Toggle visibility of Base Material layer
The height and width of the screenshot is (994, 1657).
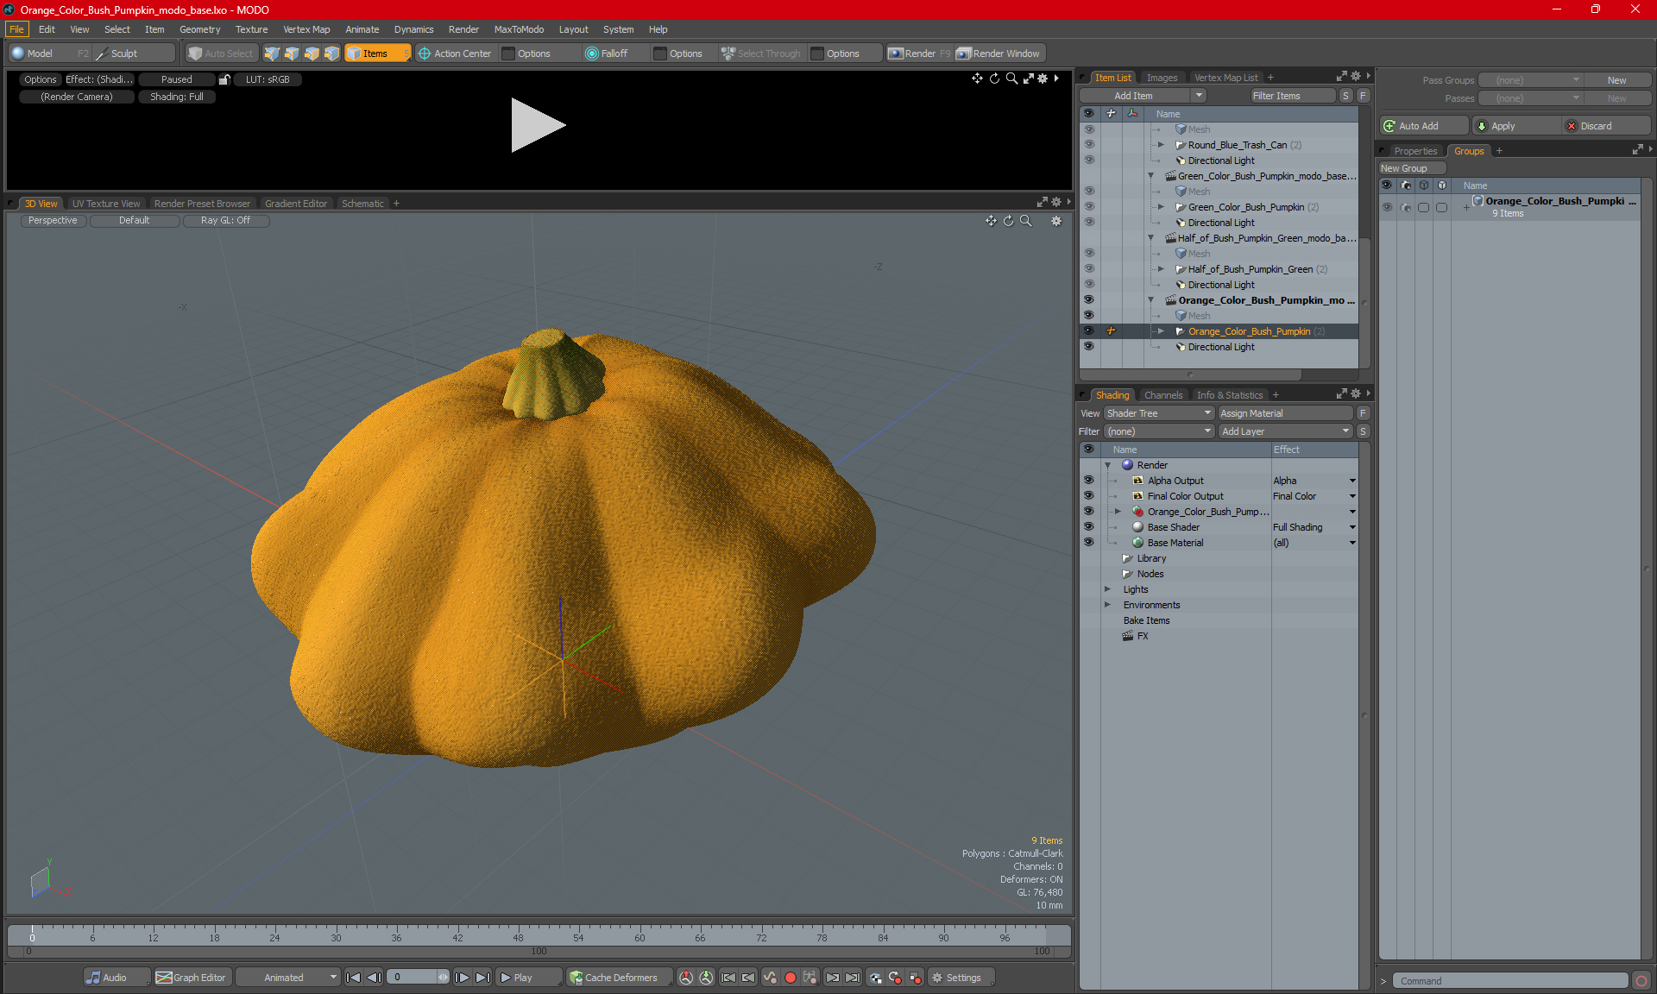1089,543
